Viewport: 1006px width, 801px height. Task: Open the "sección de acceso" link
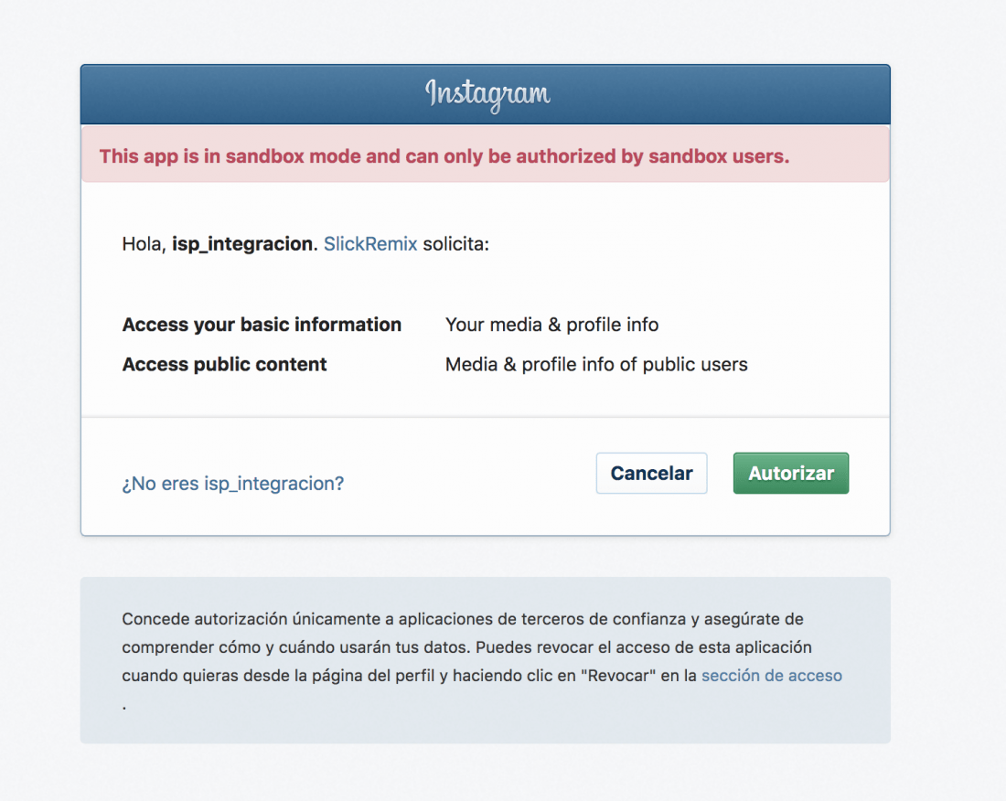click(x=771, y=676)
